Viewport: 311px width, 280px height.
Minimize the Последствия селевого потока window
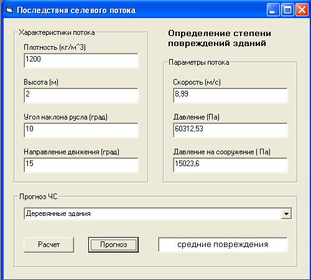click(273, 10)
